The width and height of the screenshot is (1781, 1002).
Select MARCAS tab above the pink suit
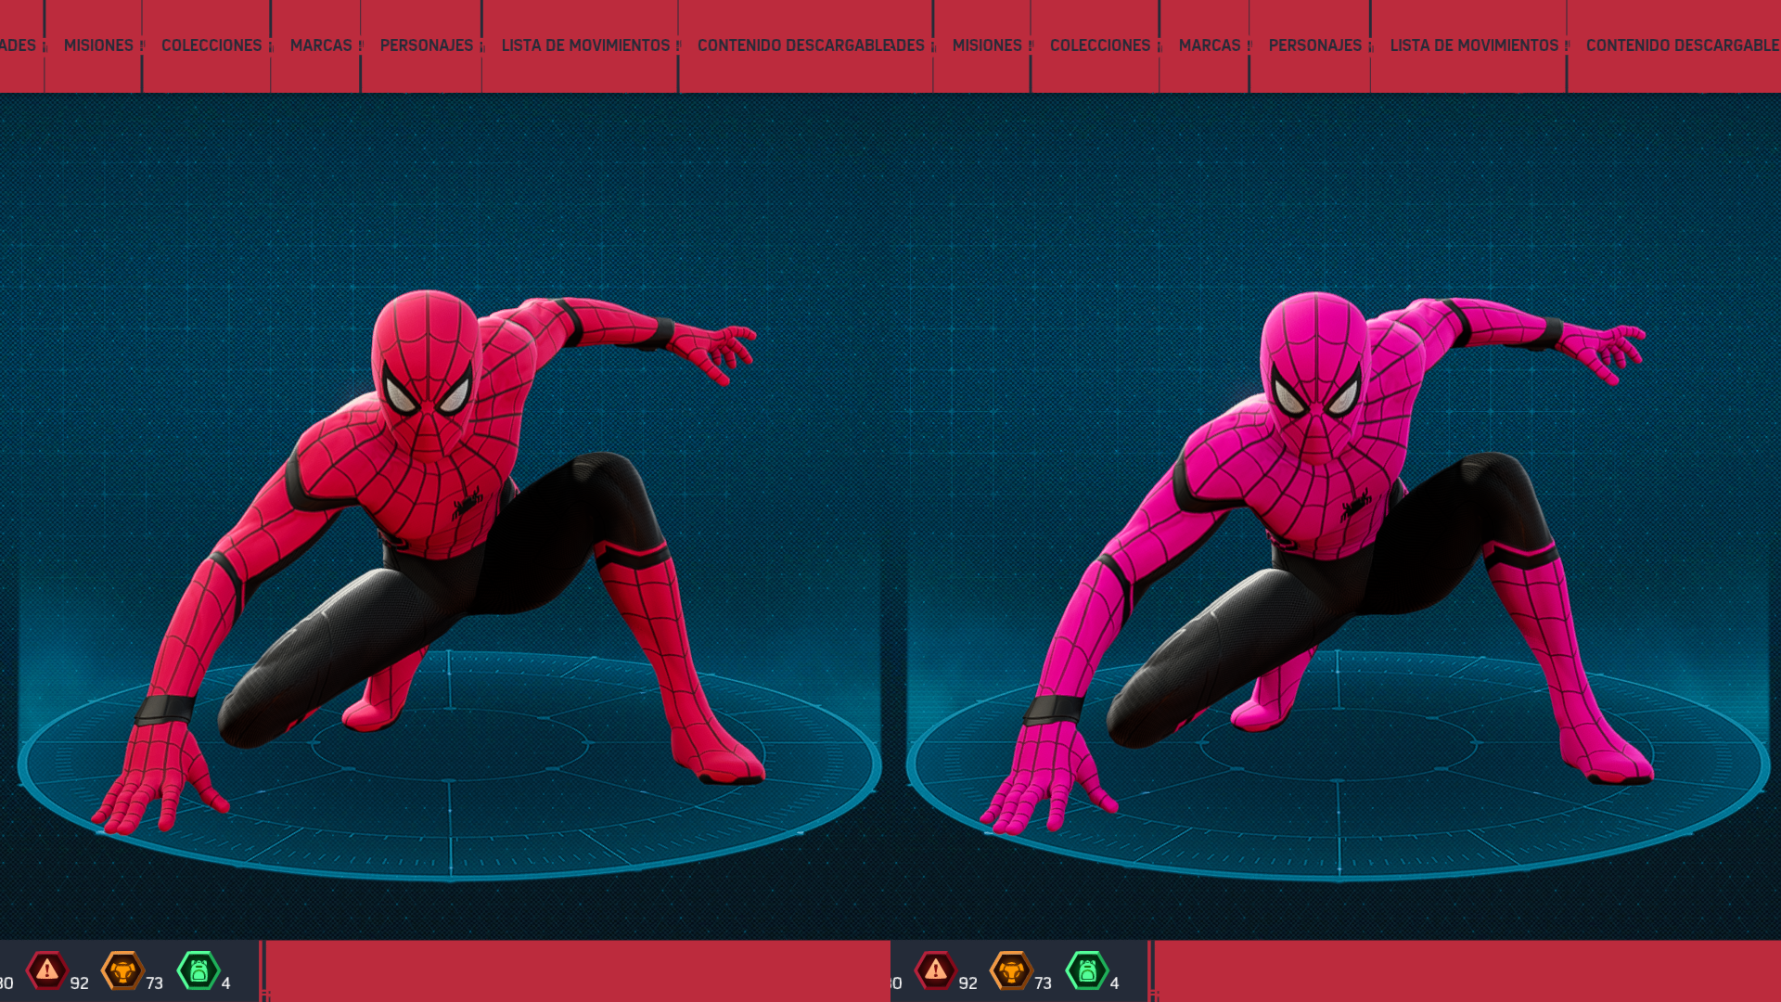click(1210, 45)
